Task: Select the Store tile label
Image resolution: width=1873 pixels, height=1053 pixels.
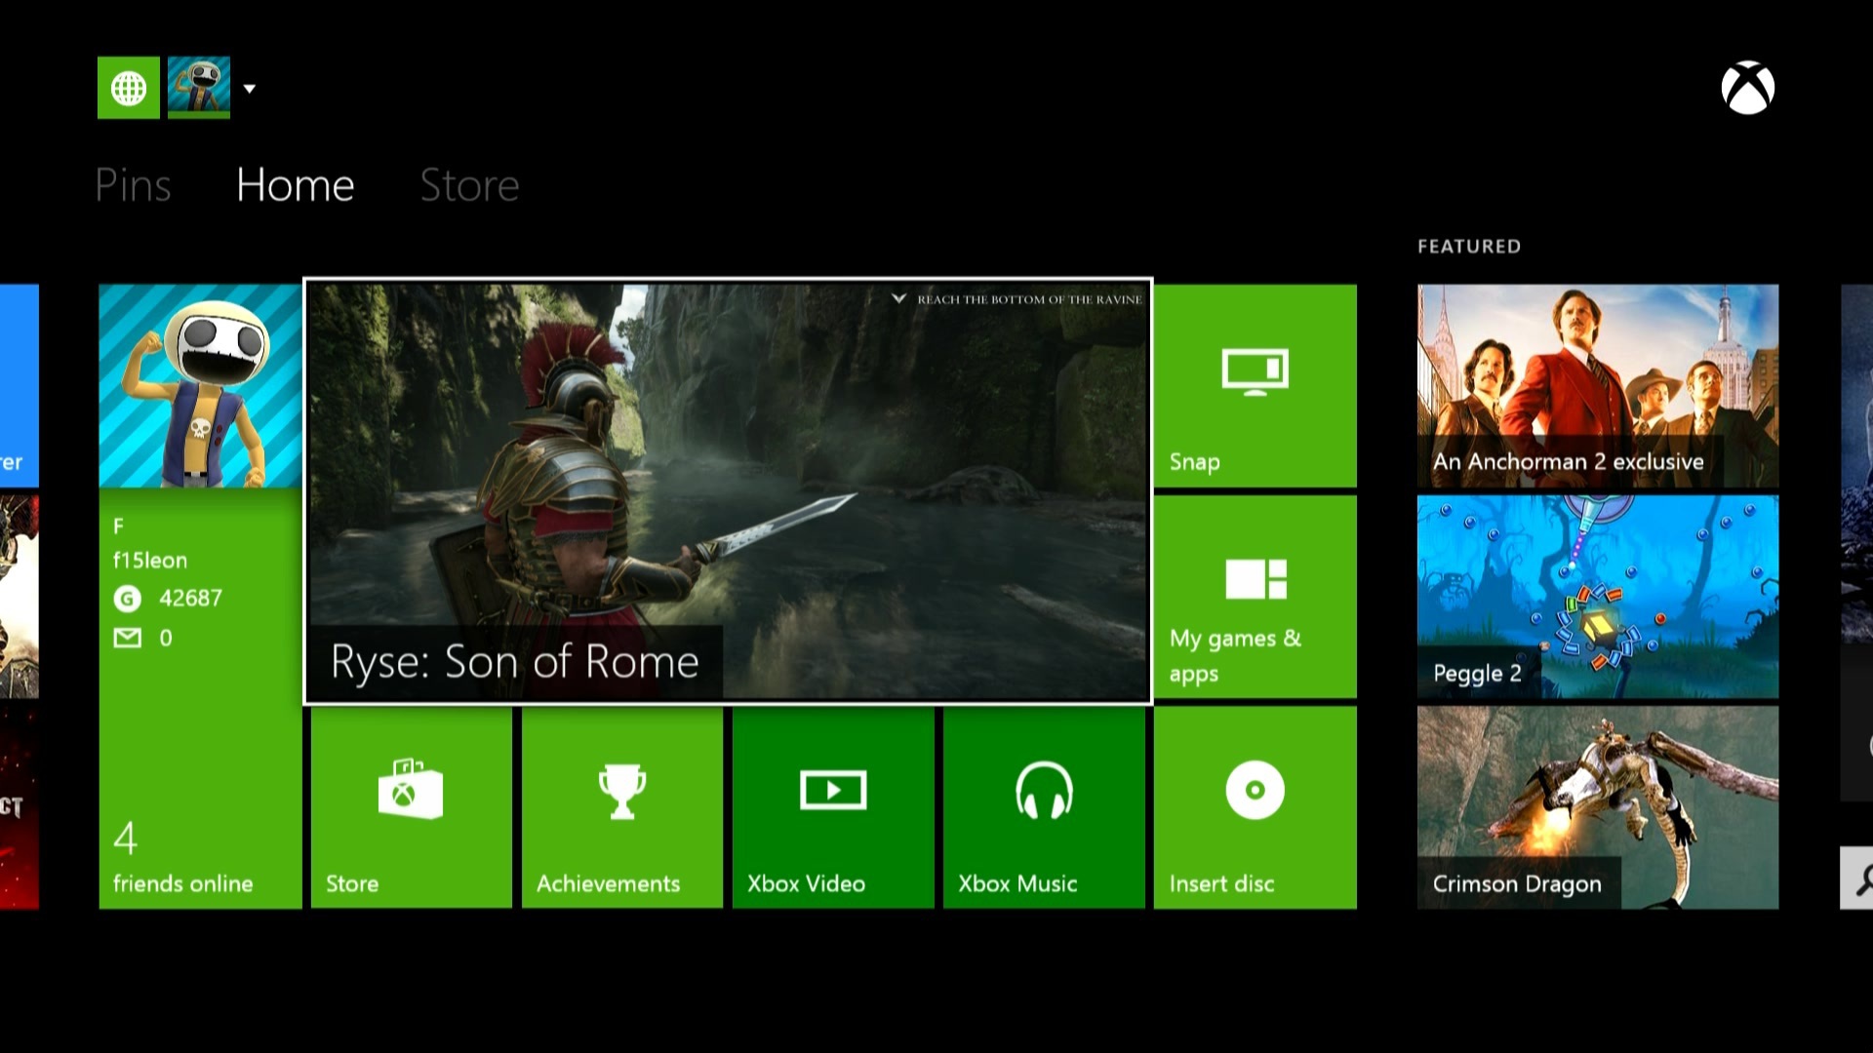Action: click(x=352, y=883)
